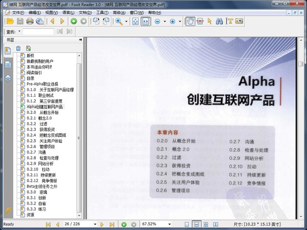This screenshot has height=230, width=307.
Task: Select the Hand tool
Action: pos(190,21)
